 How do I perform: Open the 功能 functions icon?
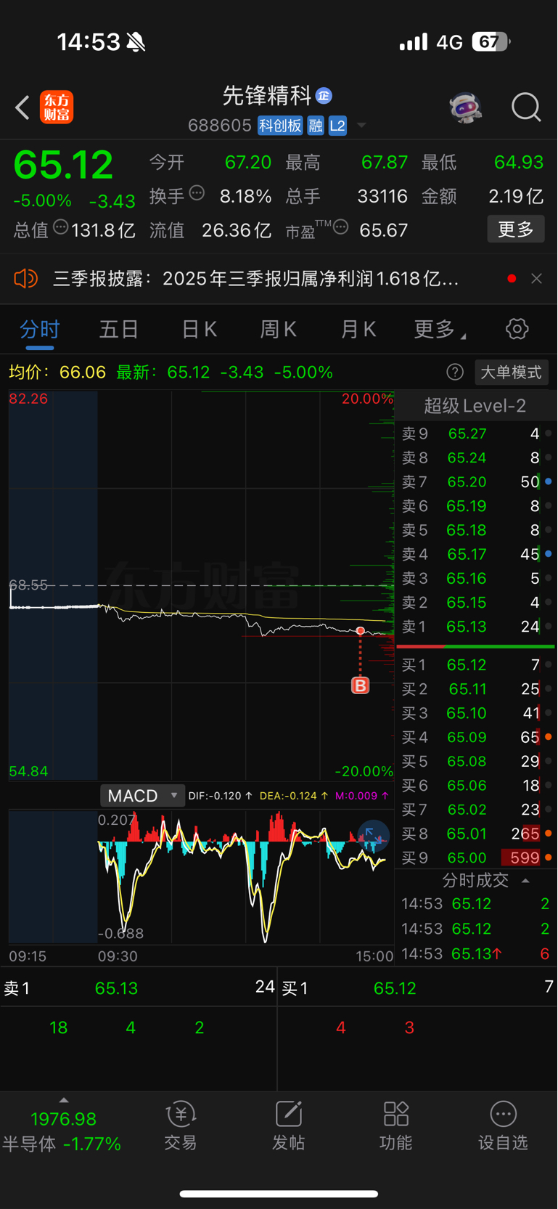[x=396, y=1126]
